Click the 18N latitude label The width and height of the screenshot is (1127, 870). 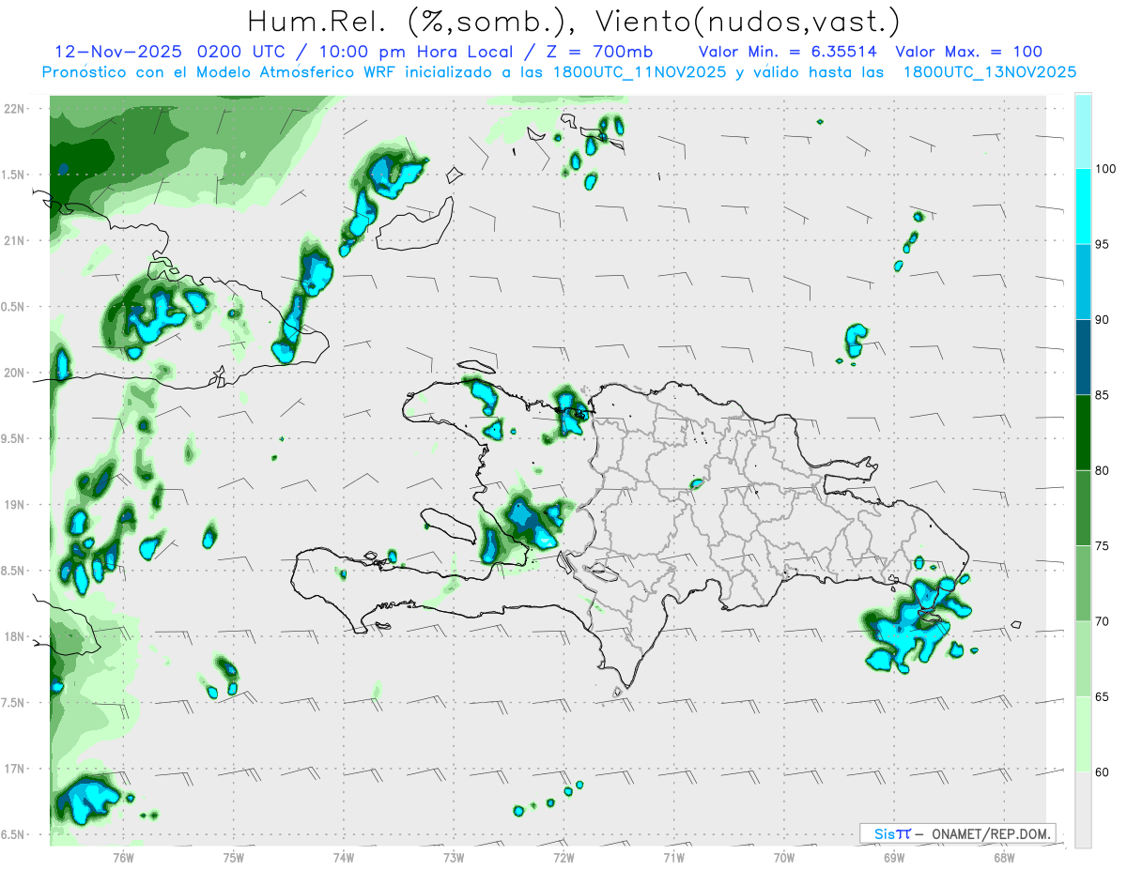(x=16, y=637)
